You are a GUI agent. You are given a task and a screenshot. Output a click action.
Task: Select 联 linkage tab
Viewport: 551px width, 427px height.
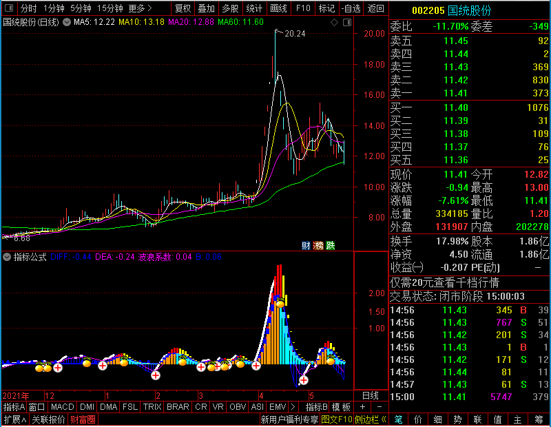coord(477,419)
